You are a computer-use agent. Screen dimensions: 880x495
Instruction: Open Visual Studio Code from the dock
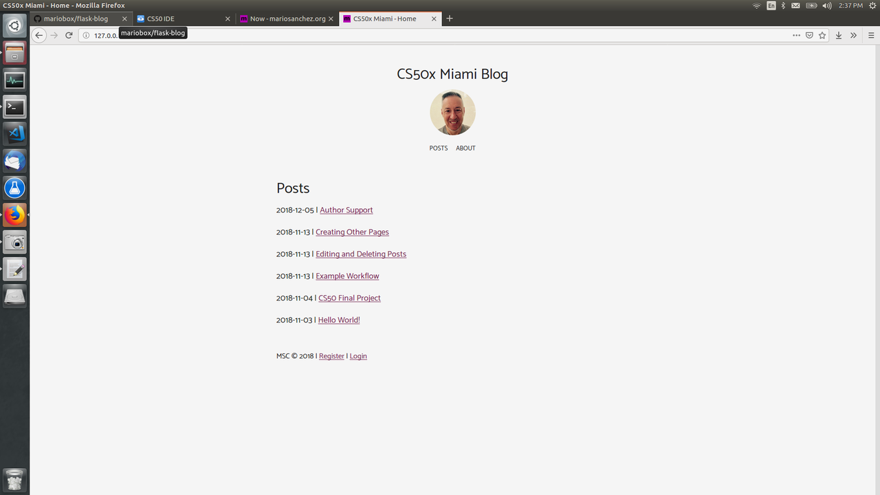coord(14,133)
